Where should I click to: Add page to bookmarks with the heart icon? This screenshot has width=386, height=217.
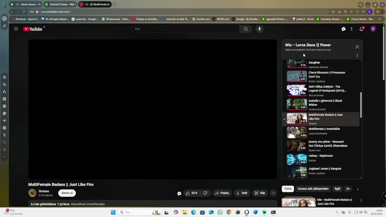coord(357,12)
